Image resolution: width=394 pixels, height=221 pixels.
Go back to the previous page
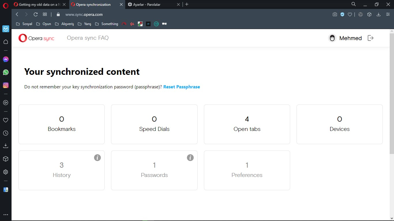point(17,14)
